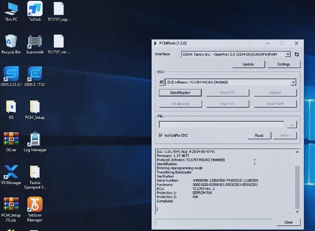315x231 pixels.
Task: Open the VX Manager desktop icon
Action: [11, 172]
